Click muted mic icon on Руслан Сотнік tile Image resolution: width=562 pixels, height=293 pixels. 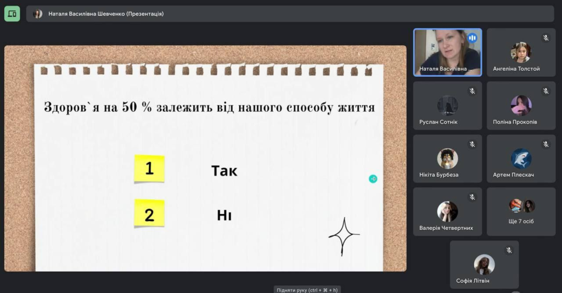pos(473,91)
